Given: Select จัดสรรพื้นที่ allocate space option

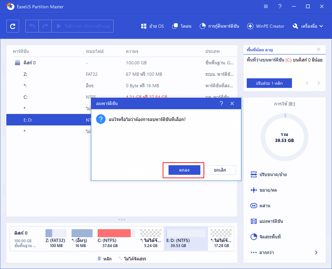Looking at the screenshot, I should [x=265, y=237].
